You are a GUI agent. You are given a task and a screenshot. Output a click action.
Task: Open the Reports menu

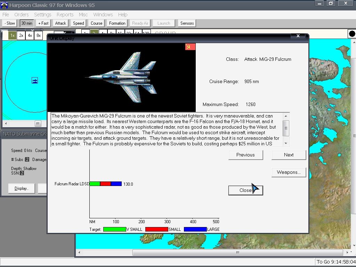(65, 15)
